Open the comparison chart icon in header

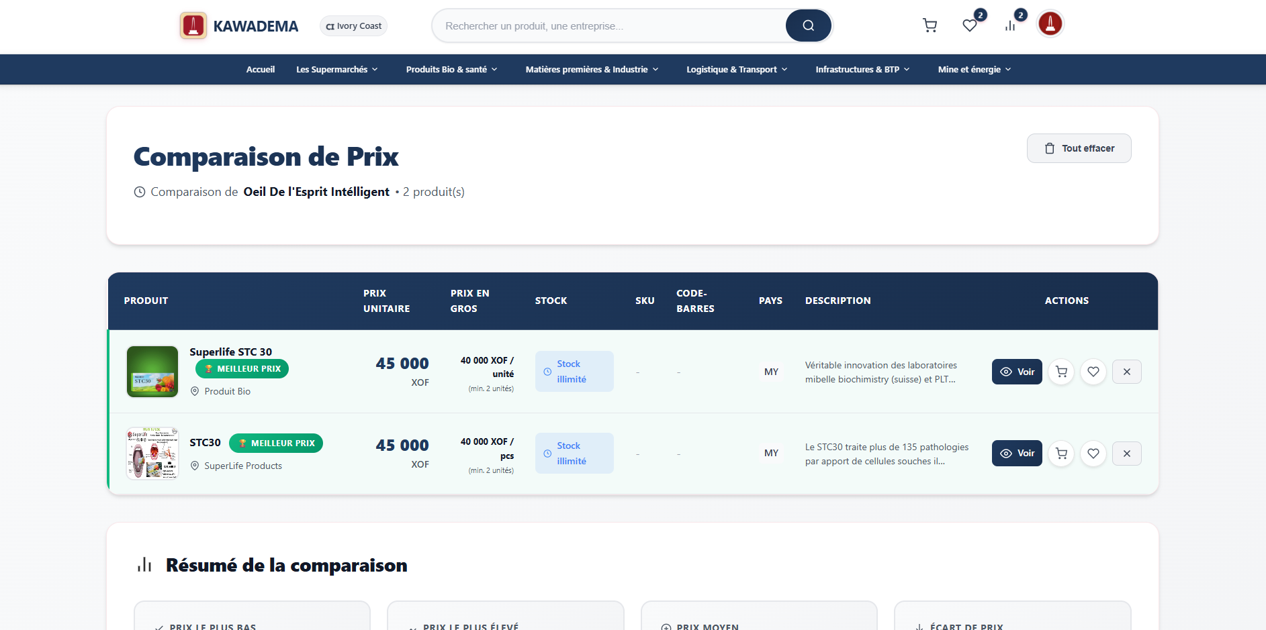click(1010, 25)
